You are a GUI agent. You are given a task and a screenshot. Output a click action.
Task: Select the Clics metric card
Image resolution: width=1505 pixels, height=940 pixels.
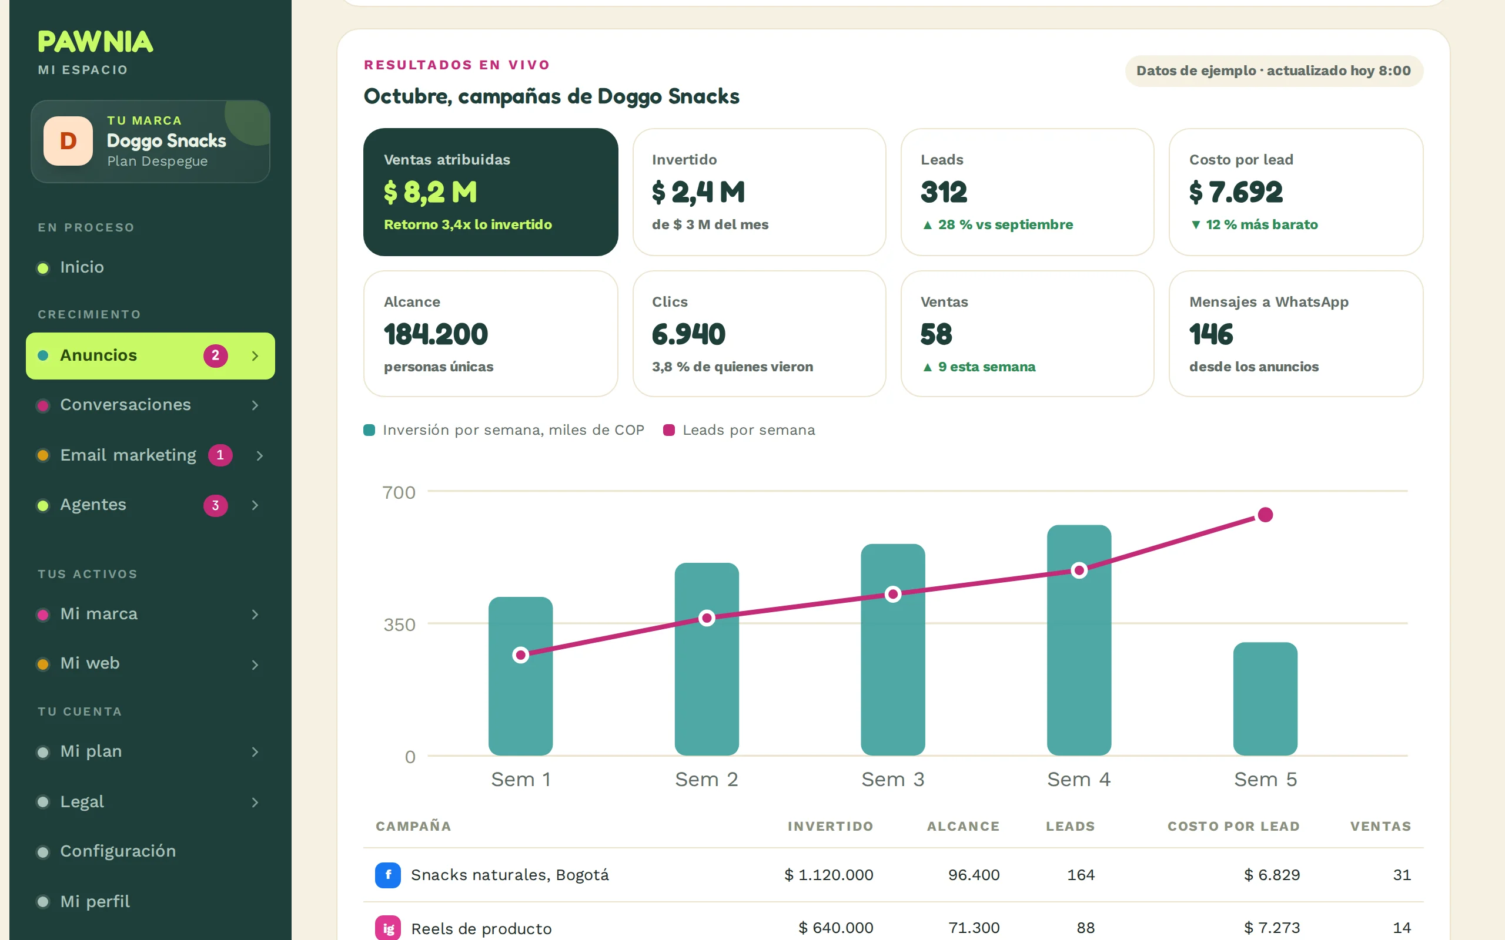760,334
